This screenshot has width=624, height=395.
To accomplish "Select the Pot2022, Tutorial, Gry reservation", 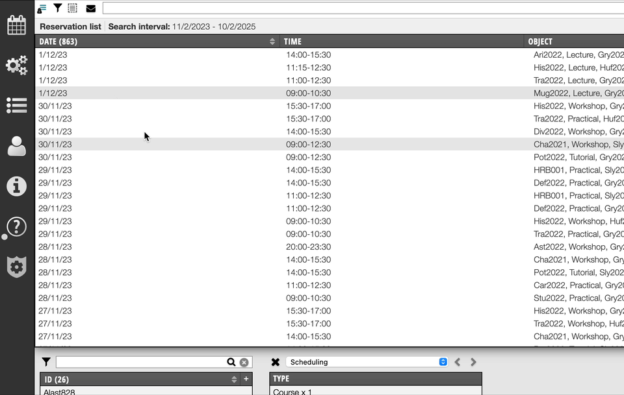I will (578, 157).
